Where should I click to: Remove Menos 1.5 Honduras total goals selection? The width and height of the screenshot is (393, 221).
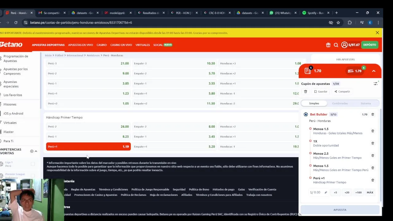click(373, 131)
